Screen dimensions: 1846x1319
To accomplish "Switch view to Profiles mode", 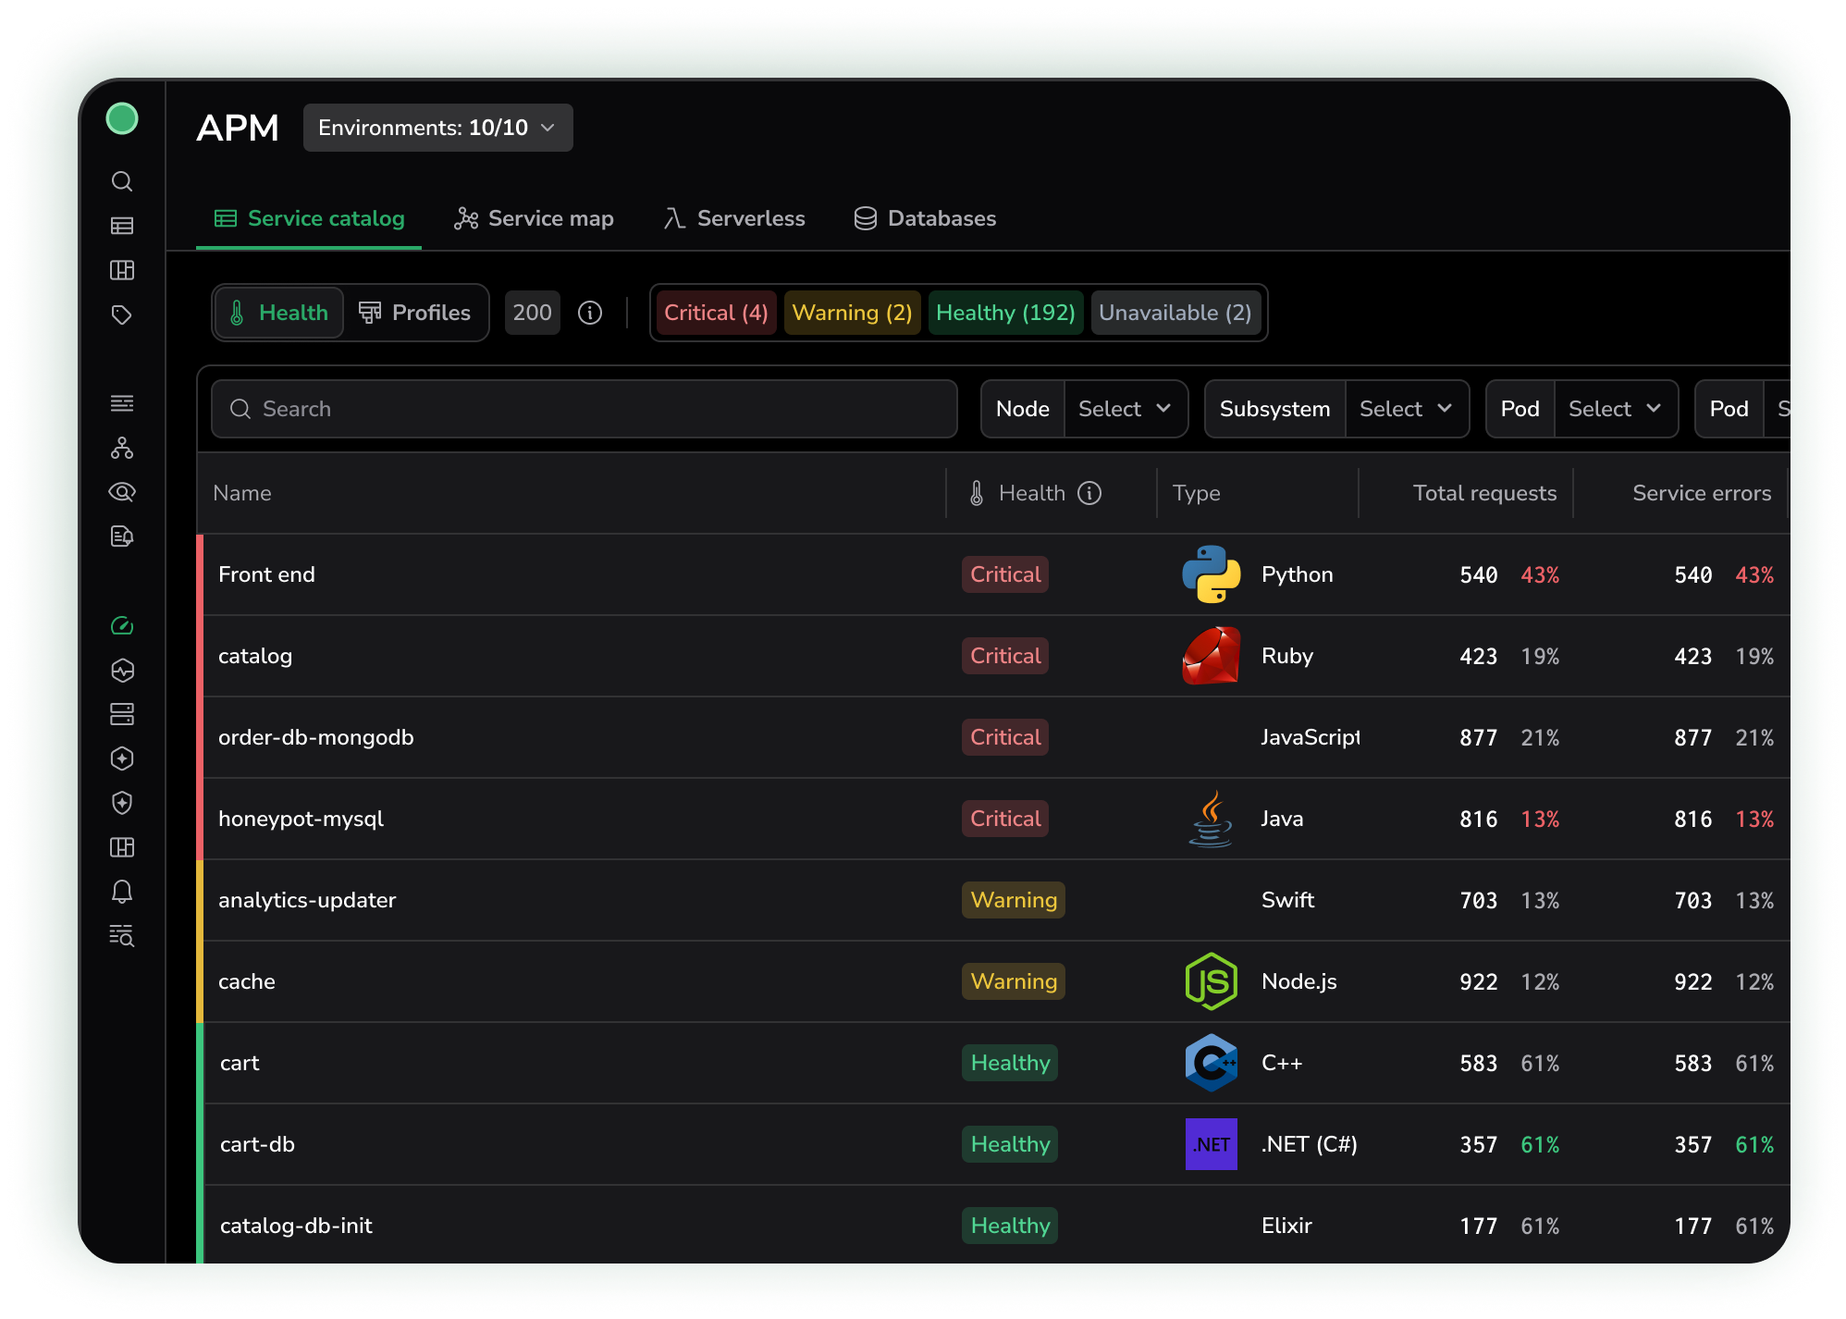I will [x=415, y=313].
